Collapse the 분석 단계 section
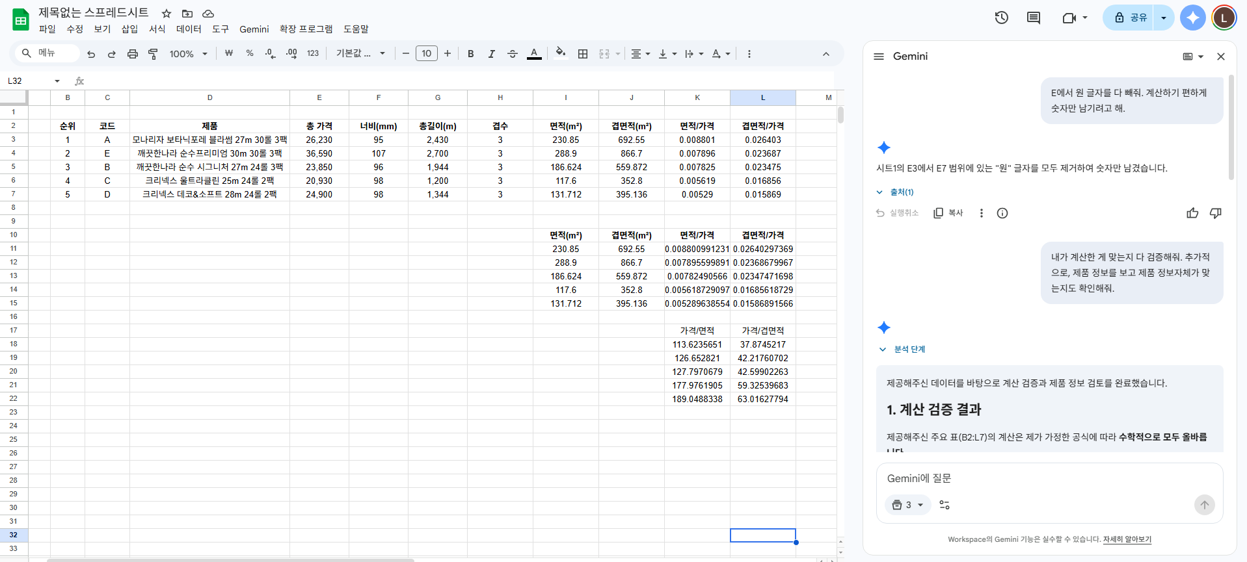Viewport: 1247px width, 562px height. 902,350
